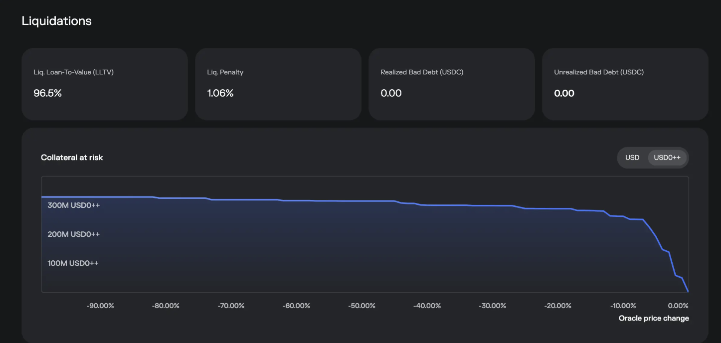Select the USD0++ unit toggle
Image resolution: width=721 pixels, height=343 pixels.
[x=667, y=158]
